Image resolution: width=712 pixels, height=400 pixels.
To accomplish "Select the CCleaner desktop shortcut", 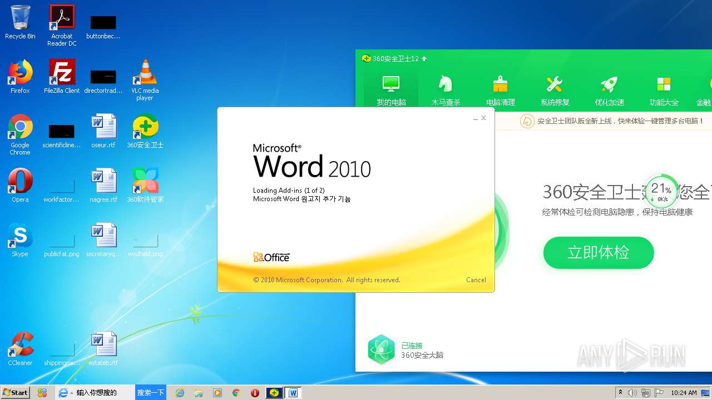I will [x=20, y=349].
